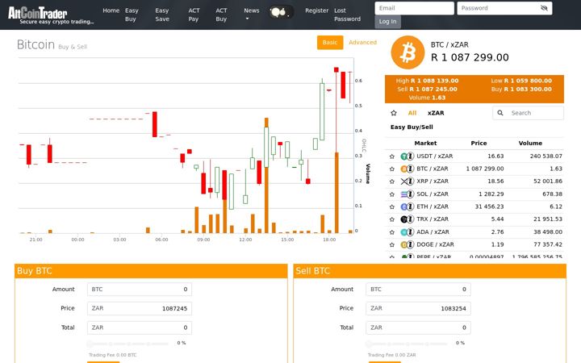Favorite the USDT / xZAR market star
This screenshot has width=581, height=363.
(392, 156)
